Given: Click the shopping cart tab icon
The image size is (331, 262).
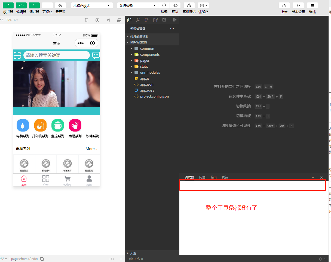Looking at the screenshot, I should [68, 179].
